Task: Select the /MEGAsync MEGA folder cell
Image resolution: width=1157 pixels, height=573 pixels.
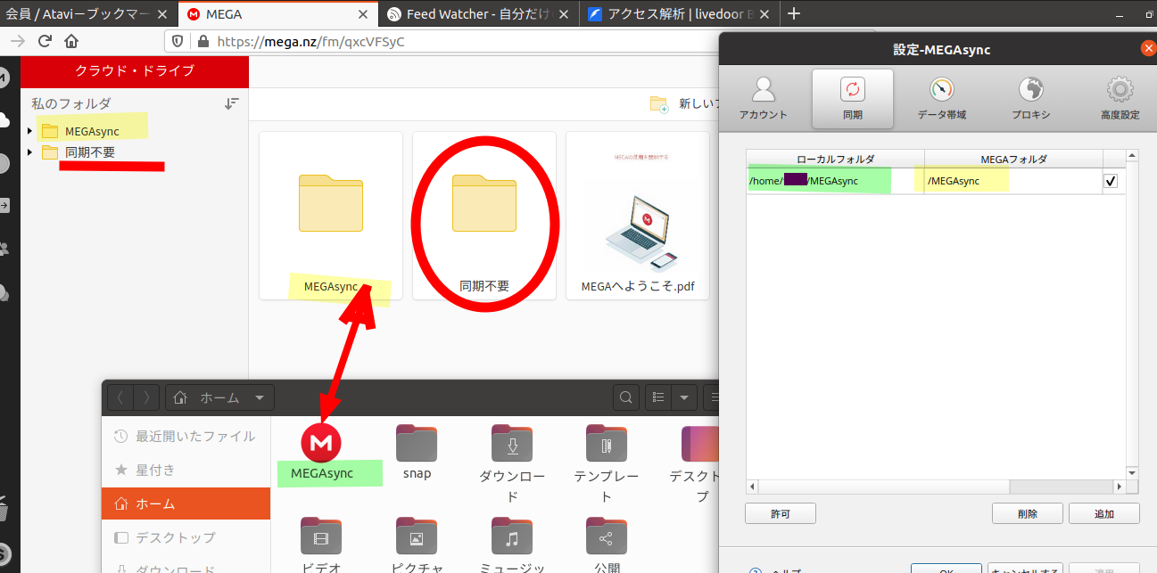Action: coord(1013,181)
